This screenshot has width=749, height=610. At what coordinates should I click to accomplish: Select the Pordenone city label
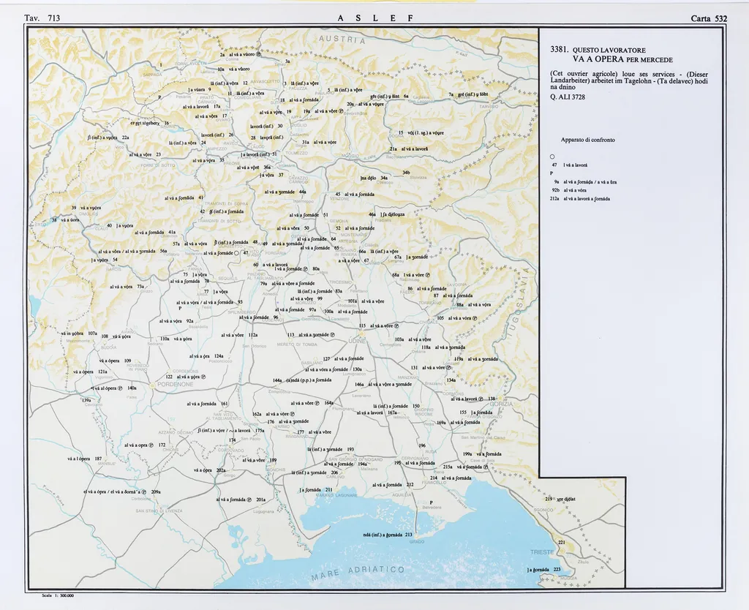click(173, 383)
